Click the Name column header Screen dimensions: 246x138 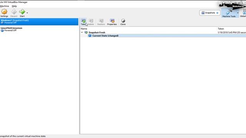point(84,29)
